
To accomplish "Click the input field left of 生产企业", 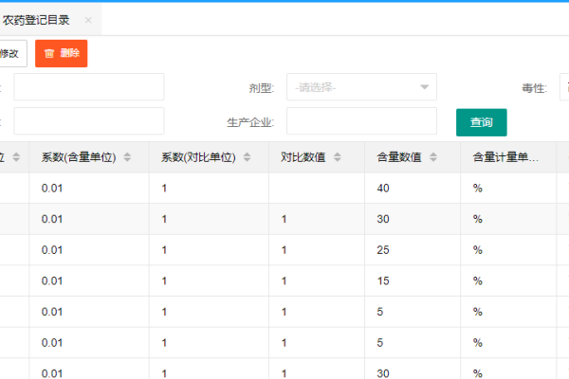I will pyautogui.click(x=89, y=121).
